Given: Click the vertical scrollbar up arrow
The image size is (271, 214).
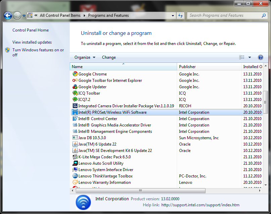Looking at the screenshot, I should click(x=266, y=66).
